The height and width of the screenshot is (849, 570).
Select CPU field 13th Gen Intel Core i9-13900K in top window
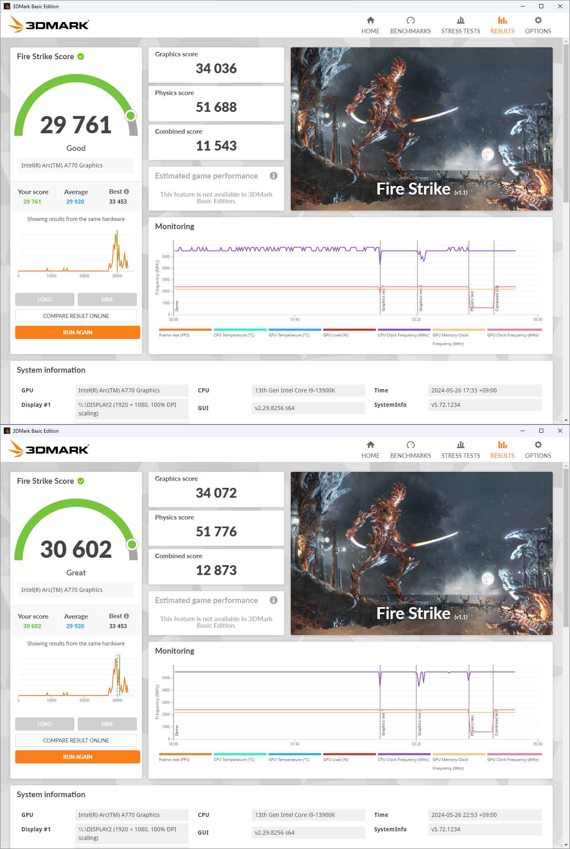[x=308, y=390]
